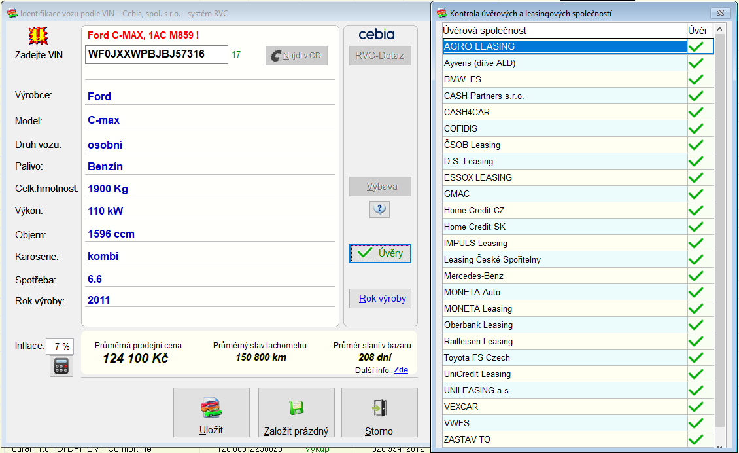Click the Benzín fuel value
The height and width of the screenshot is (453, 739).
[105, 166]
